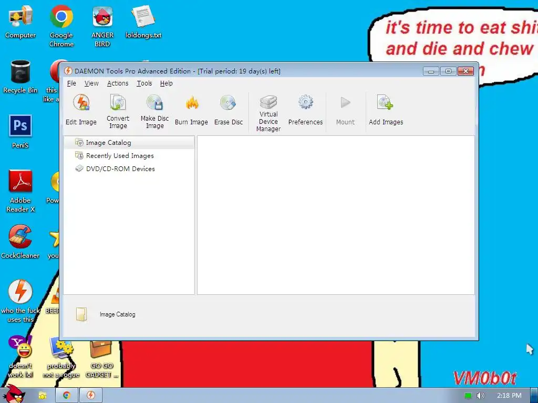Image resolution: width=538 pixels, height=403 pixels.
Task: Select the CockCleaner desktop icon
Action: click(20, 242)
